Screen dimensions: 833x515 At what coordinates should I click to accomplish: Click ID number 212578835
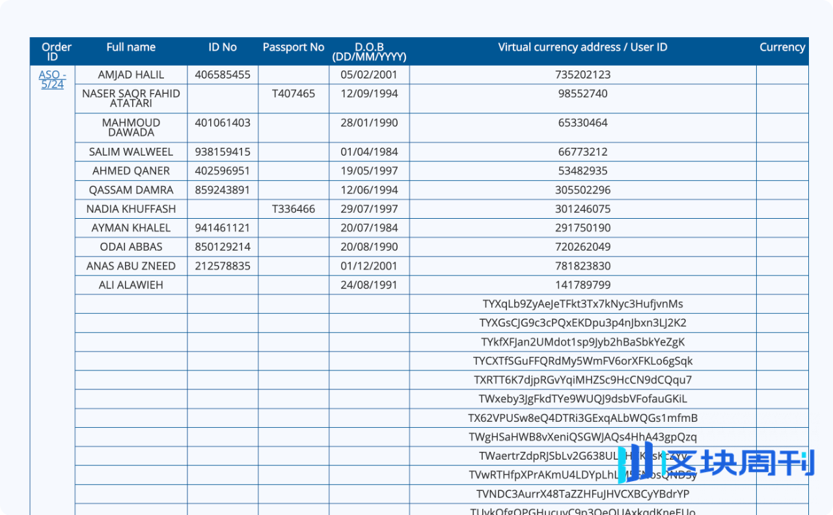pyautogui.click(x=223, y=266)
